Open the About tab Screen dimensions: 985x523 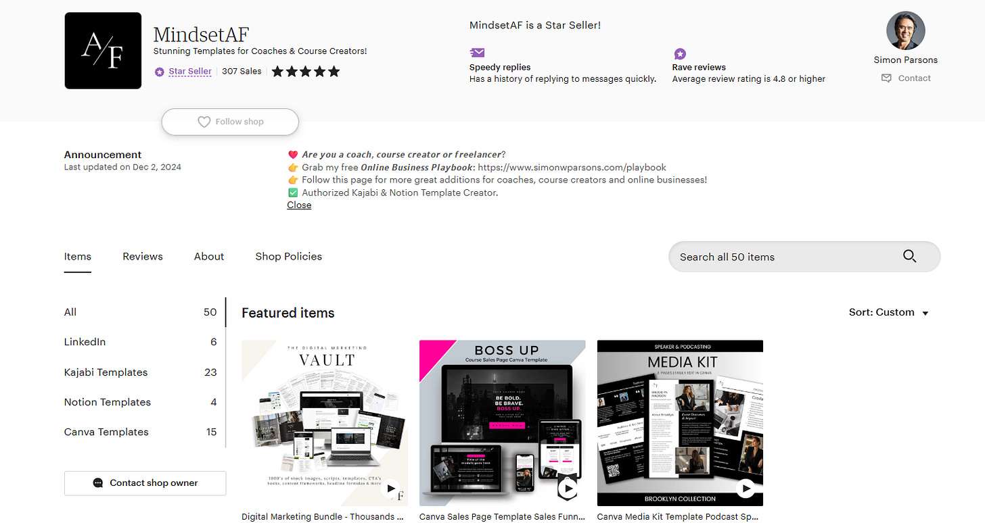click(209, 257)
